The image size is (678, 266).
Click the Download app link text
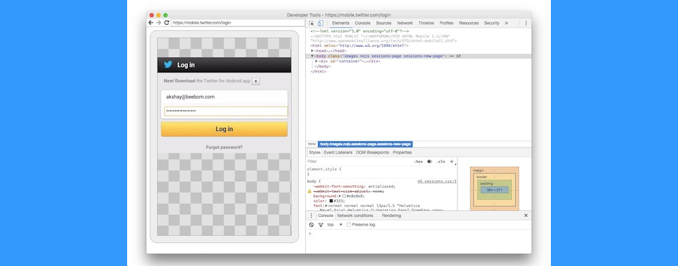pos(185,81)
